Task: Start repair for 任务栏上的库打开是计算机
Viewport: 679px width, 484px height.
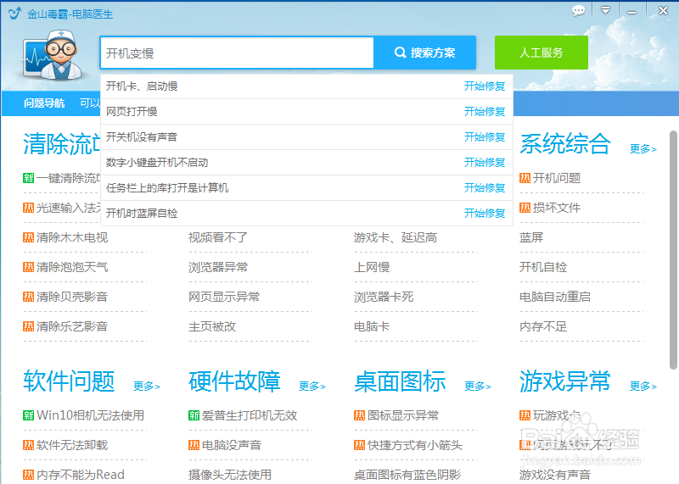Action: (x=485, y=187)
